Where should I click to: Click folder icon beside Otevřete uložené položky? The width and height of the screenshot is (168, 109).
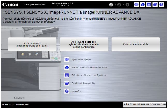point(67,83)
